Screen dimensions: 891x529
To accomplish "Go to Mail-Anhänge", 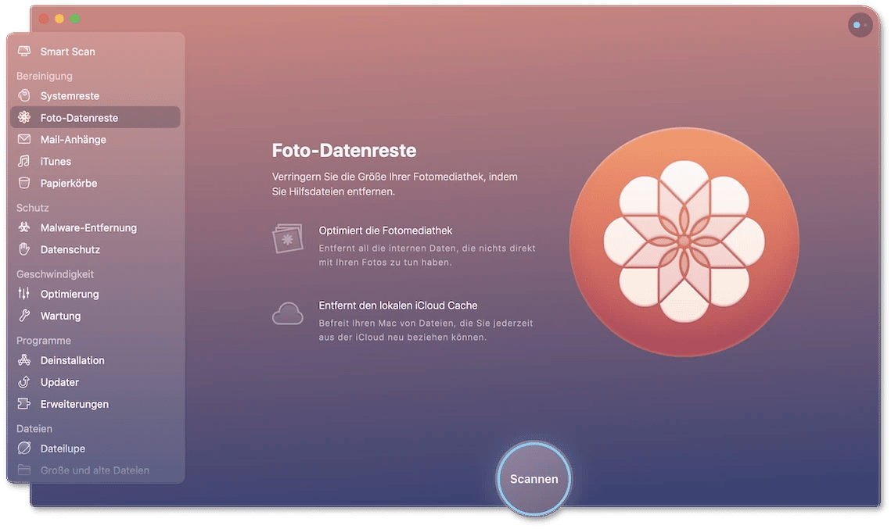I will click(95, 139).
